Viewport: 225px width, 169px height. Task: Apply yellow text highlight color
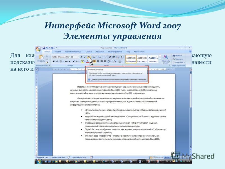click(x=82, y=61)
